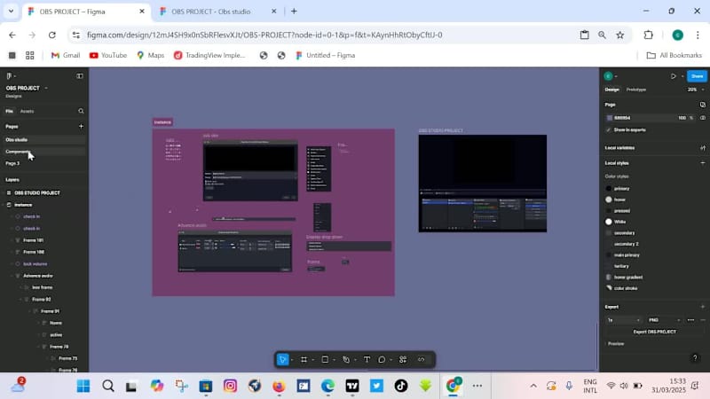Select the Move tool in bottom toolbar

pos(282,360)
